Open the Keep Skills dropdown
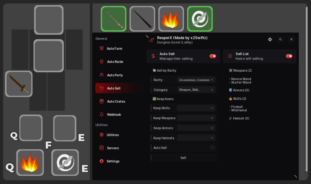311x184 pixels. tap(196, 108)
